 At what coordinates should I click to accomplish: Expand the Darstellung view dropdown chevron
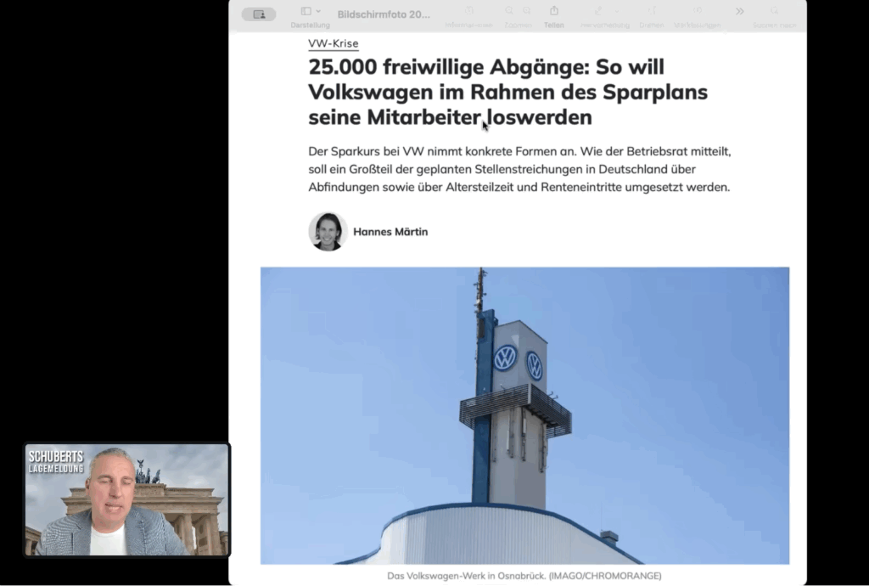click(319, 11)
